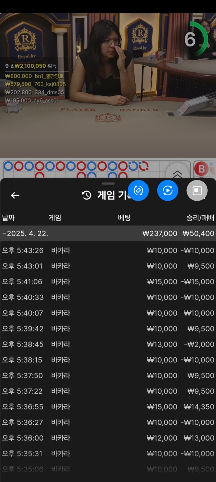Tap the bead road scoreboard grid
This screenshot has width=216, height=482.
(97, 169)
